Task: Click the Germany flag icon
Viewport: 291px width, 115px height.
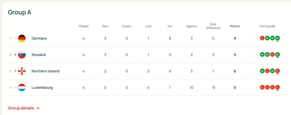Action: point(22,38)
